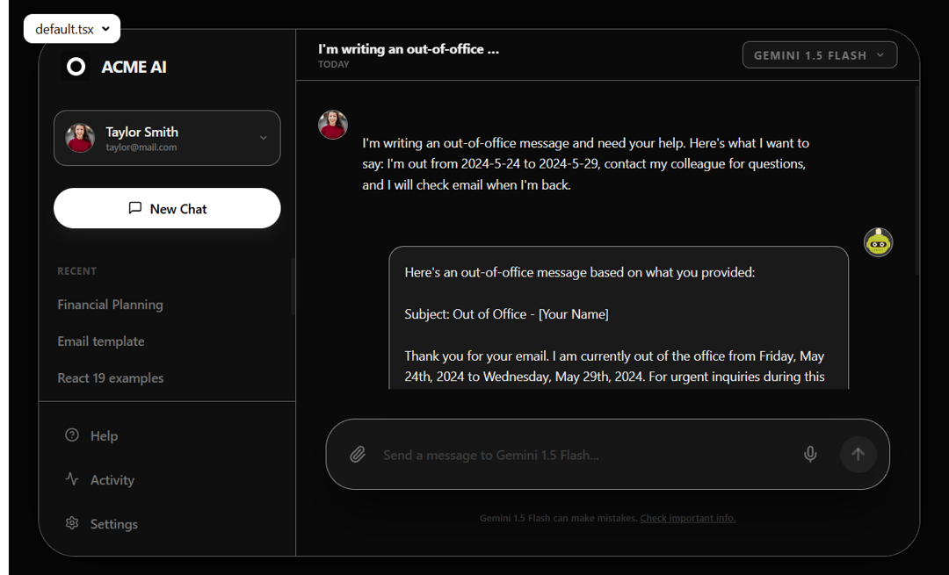This screenshot has height=575, width=949.
Task: Click the user's out-of-office request message
Action: 586,164
